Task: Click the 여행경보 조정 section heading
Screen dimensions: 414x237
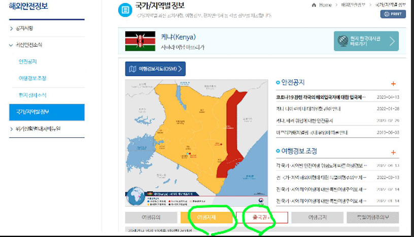Action: pos(299,151)
